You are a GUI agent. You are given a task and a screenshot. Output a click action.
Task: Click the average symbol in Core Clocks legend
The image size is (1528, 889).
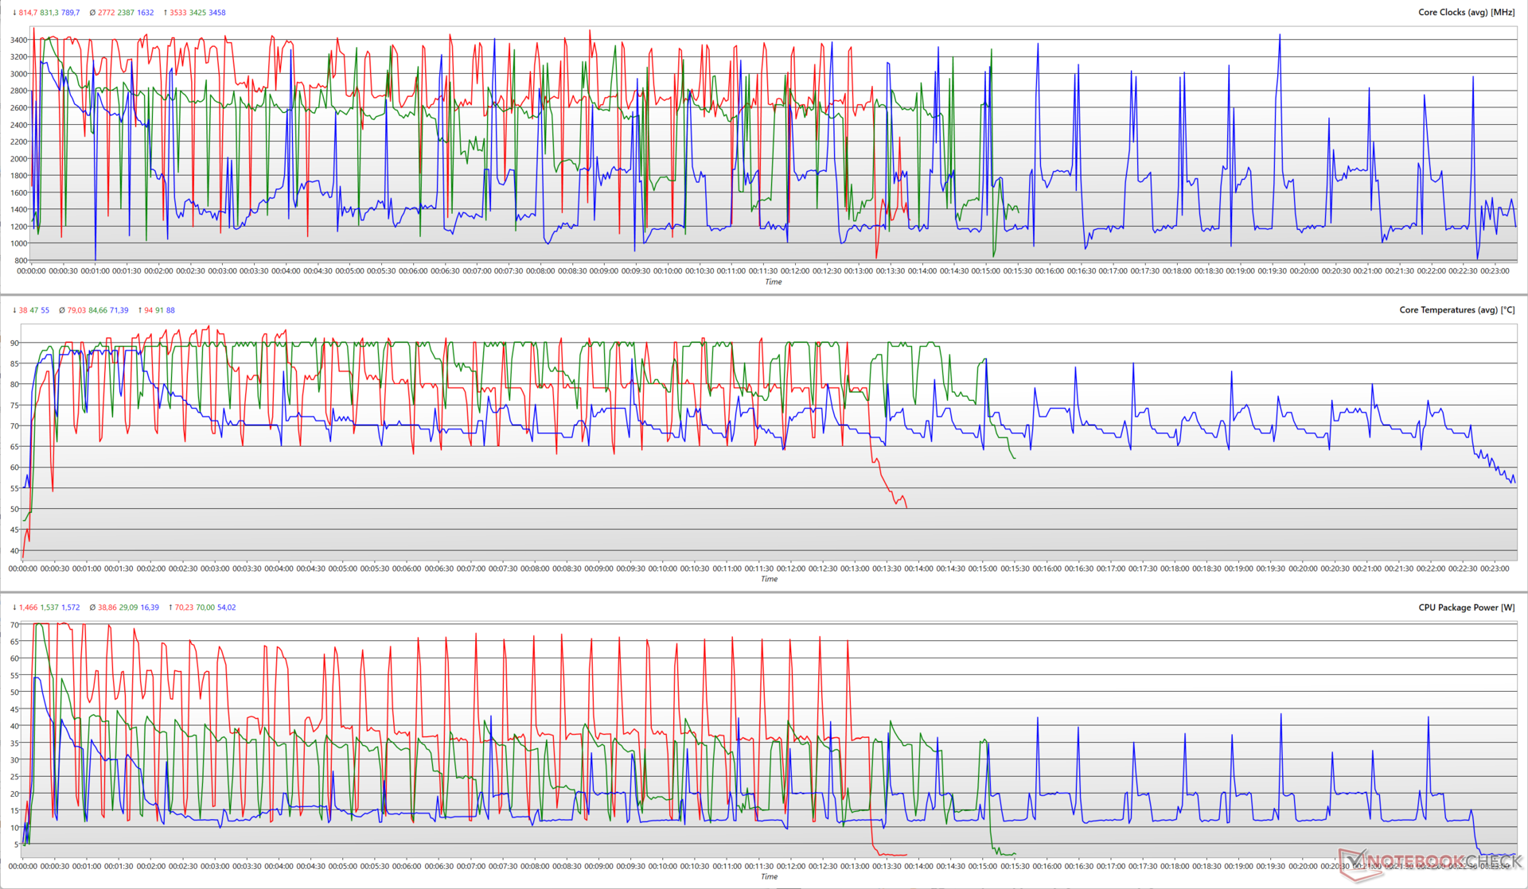point(92,13)
